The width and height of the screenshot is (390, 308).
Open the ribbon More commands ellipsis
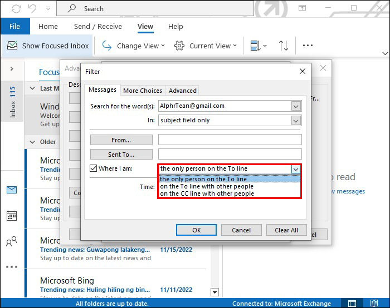(308, 46)
